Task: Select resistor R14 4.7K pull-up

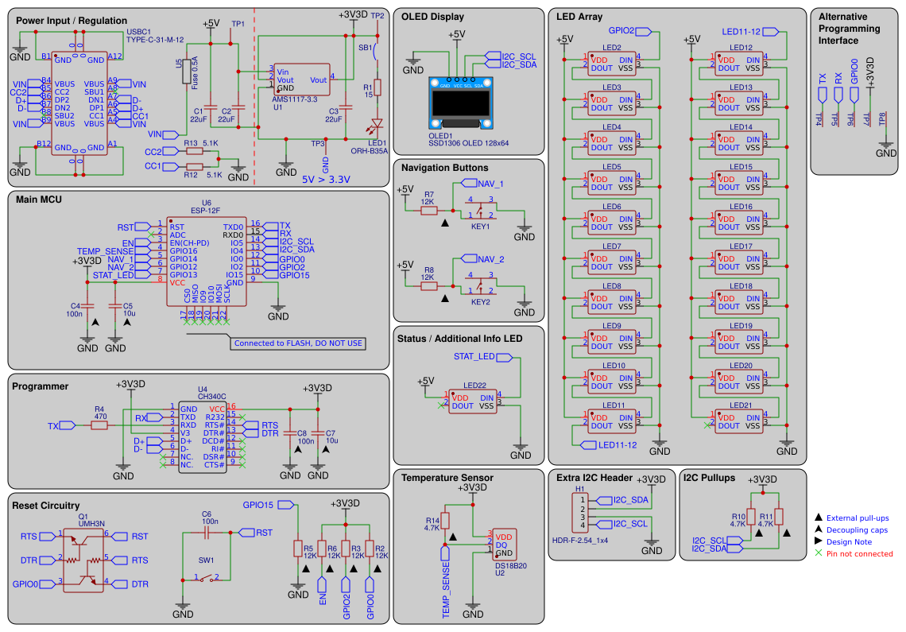Action: click(x=445, y=521)
